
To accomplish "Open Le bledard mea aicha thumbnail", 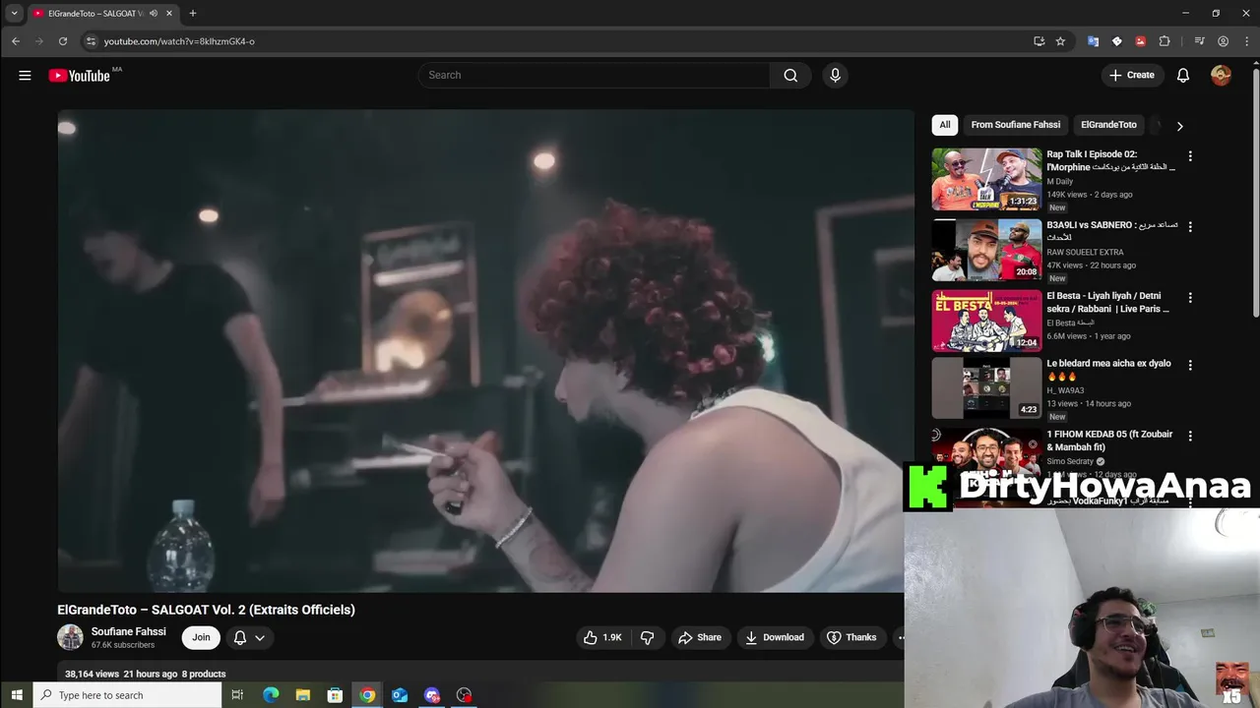I will click(x=986, y=388).
